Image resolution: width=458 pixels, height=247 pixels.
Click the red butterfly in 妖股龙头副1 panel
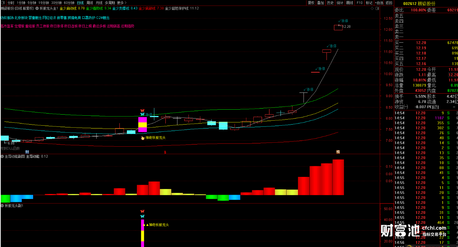[x=142, y=211]
